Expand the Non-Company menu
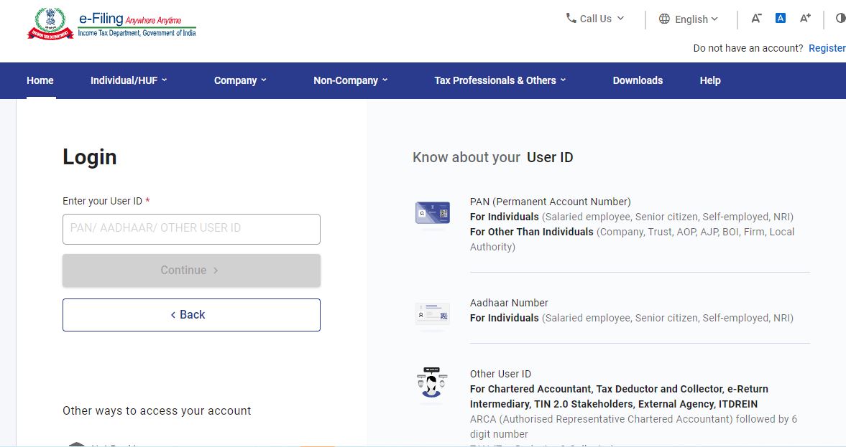The image size is (846, 447). pos(351,80)
